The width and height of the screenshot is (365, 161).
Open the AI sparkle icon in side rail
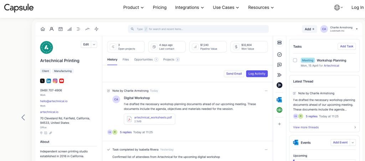tap(279, 75)
